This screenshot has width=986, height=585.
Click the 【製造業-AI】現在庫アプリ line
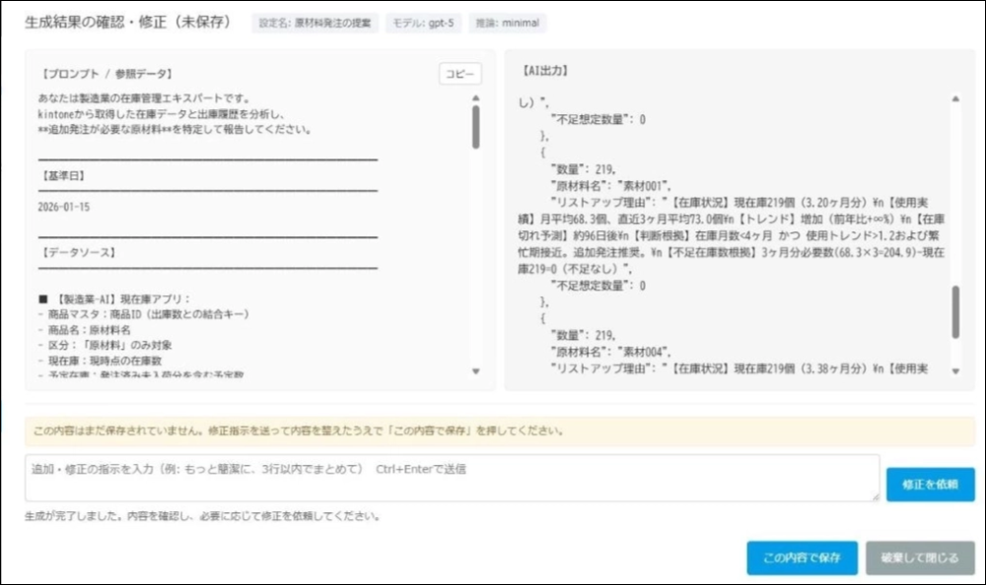point(113,299)
